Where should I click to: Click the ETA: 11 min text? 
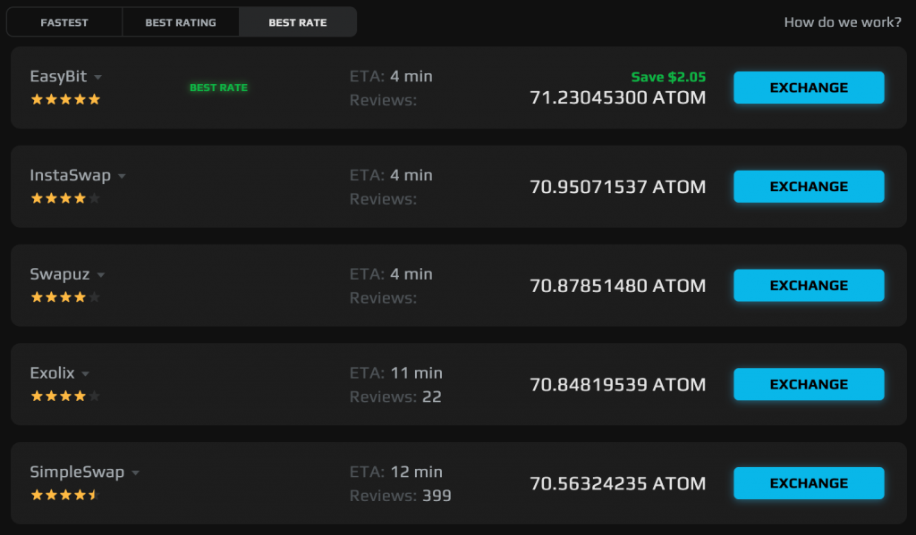click(x=395, y=372)
